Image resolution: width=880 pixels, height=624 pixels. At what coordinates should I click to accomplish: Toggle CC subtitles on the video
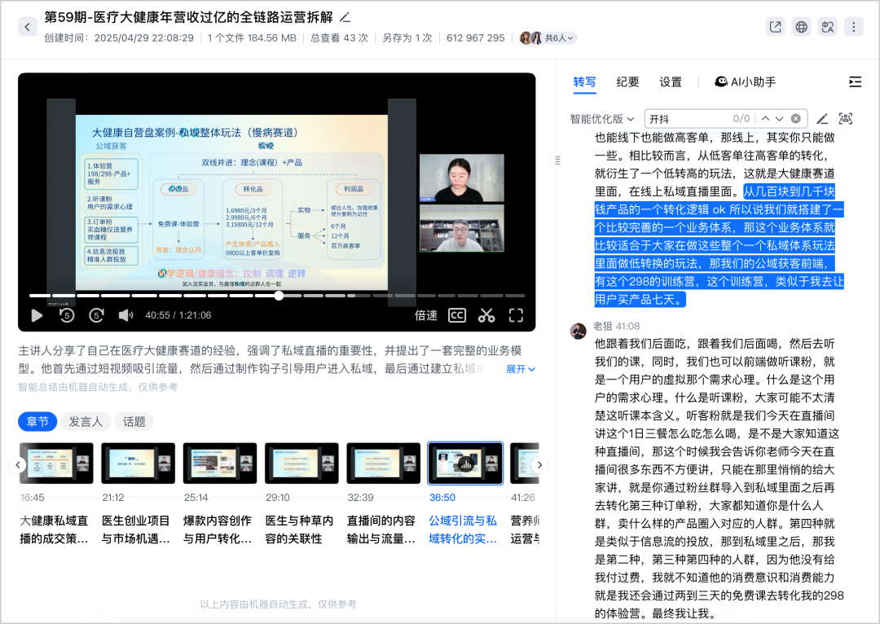coord(457,315)
